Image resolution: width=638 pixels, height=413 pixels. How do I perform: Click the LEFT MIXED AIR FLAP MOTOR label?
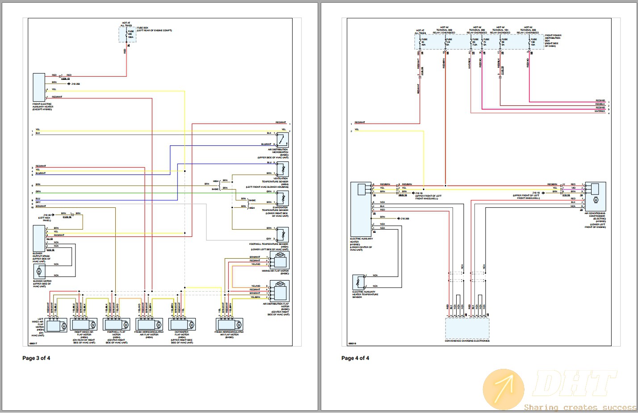(x=38, y=327)
